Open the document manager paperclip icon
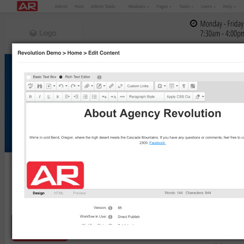The width and height of the screenshot is (244, 244). [87, 86]
